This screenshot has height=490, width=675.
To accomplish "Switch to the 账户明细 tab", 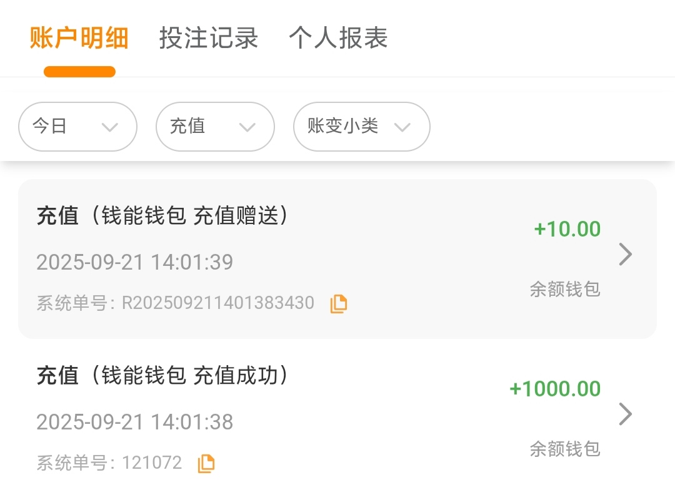I will click(x=79, y=38).
